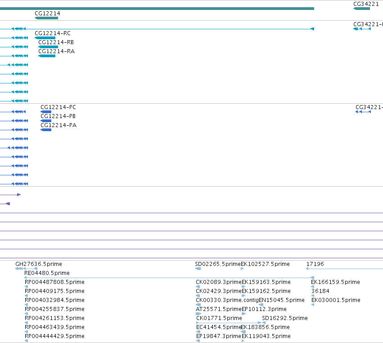
Task: Select the EP19847.3prime label
Action: pyautogui.click(x=219, y=336)
